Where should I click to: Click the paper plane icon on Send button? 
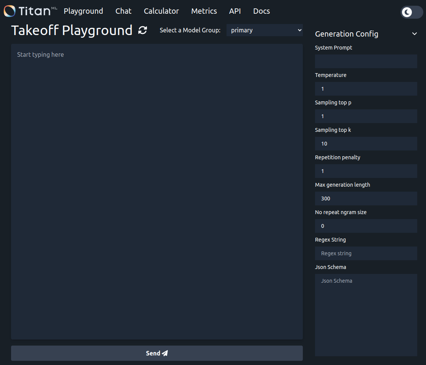(165, 353)
